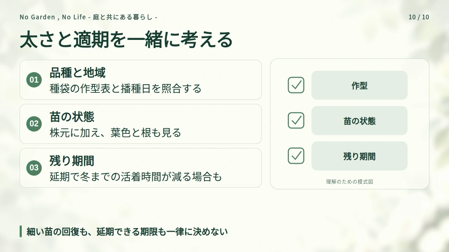This screenshot has width=449, height=252.
Task: Click the No Garden, No Life header text
Action: pyautogui.click(x=88, y=17)
